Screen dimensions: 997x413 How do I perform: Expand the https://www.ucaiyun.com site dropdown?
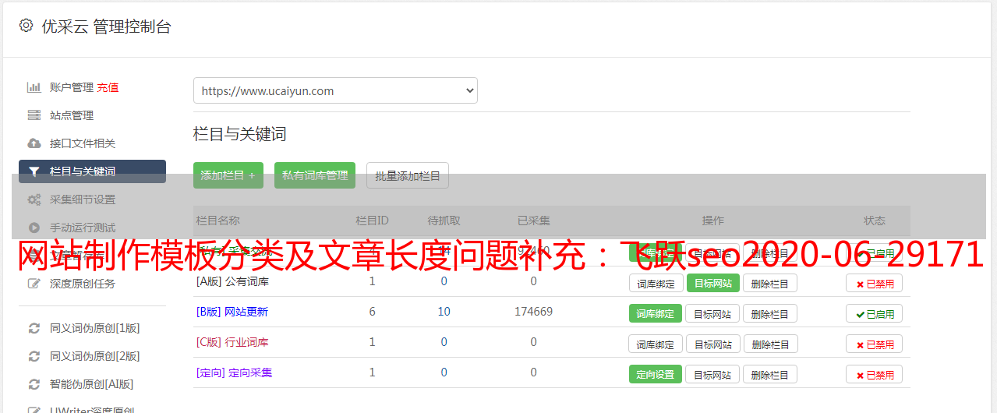click(x=335, y=90)
